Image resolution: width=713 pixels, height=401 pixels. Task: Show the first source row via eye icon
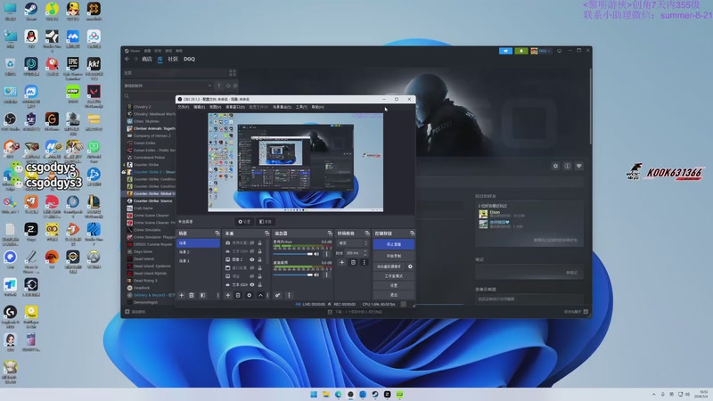point(252,242)
